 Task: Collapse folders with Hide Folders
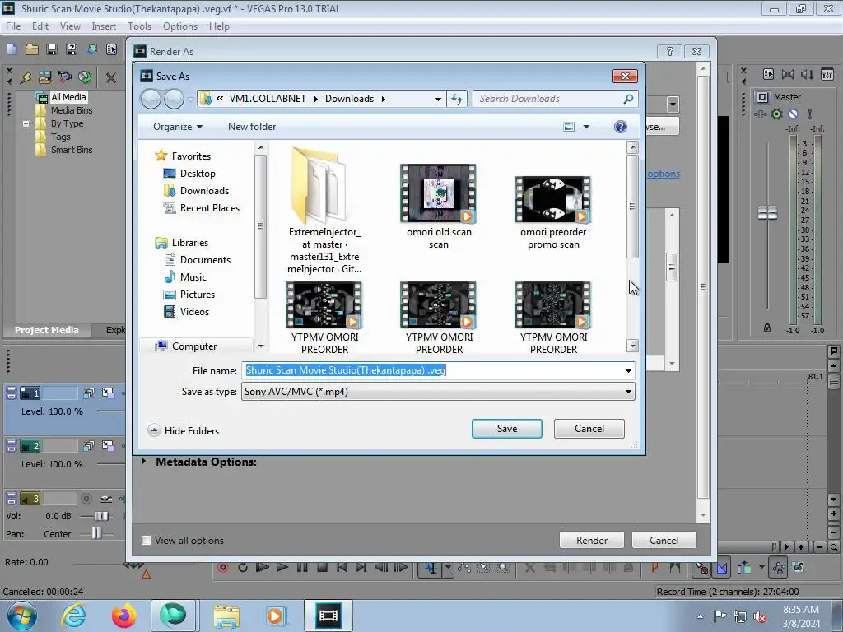tap(184, 431)
